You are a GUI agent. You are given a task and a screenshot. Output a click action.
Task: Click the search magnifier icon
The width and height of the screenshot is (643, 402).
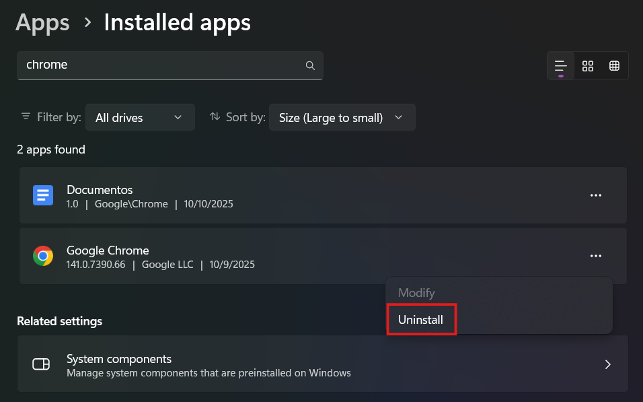(310, 66)
